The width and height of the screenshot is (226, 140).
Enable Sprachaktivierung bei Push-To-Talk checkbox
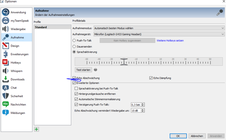point(76,88)
